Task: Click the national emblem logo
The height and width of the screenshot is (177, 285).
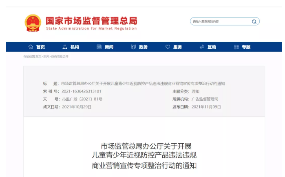Action: 33,23
